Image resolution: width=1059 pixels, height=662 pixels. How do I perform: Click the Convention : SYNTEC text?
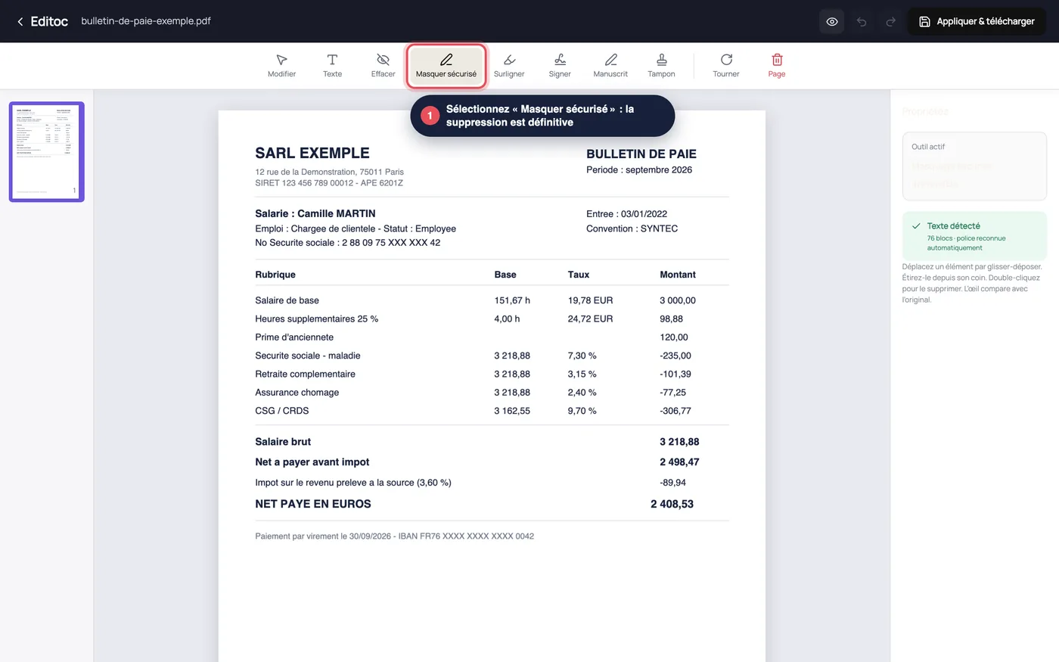coord(632,228)
